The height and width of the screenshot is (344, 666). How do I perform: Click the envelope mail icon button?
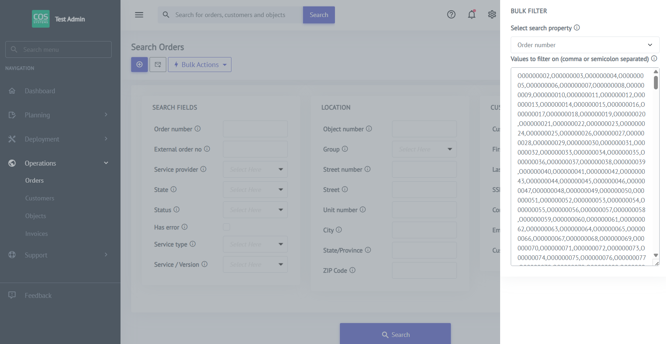158,65
